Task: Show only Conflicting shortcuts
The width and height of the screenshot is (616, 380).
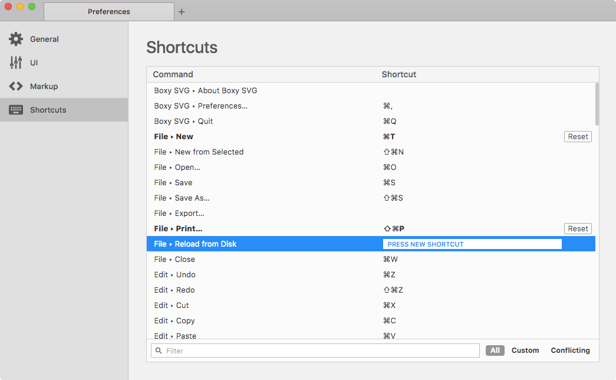Action: point(571,350)
